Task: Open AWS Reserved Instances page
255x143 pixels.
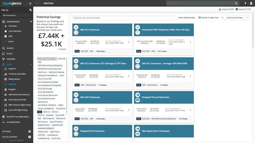Action: pos(19,94)
